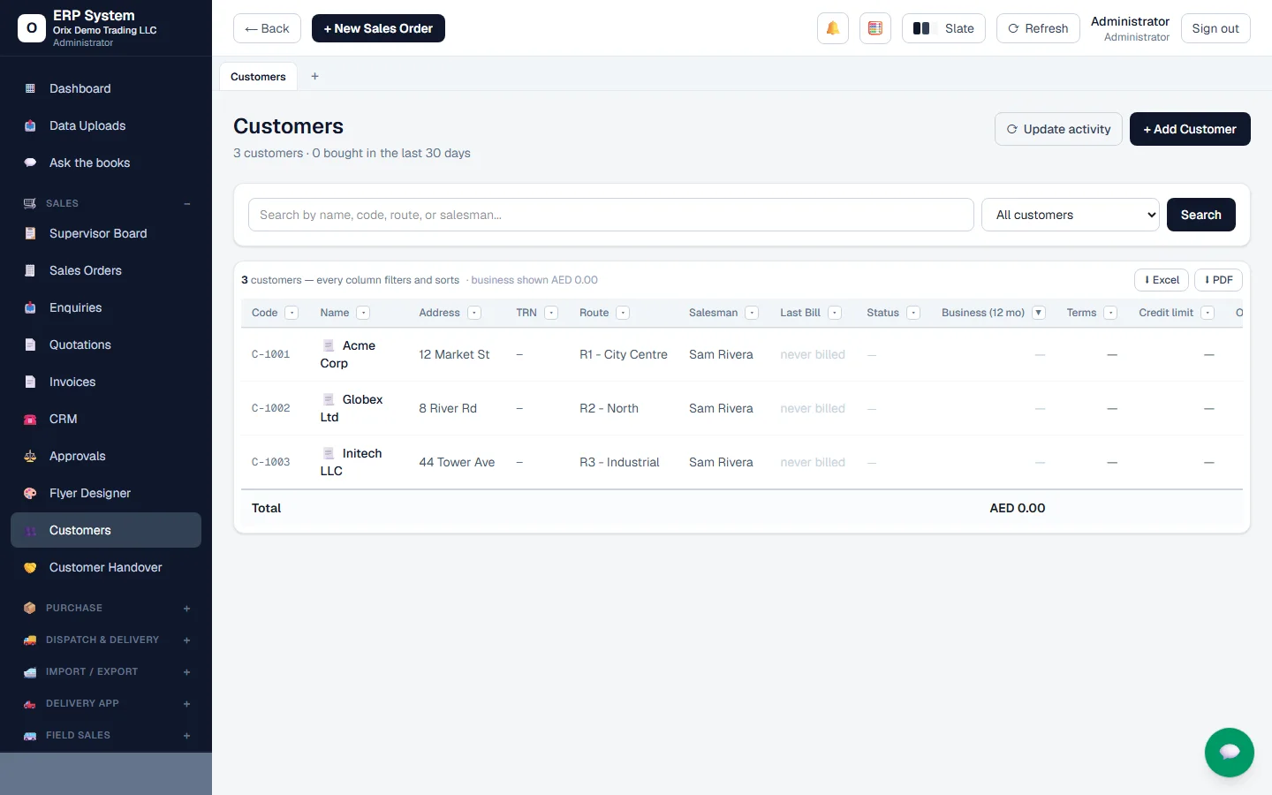Click customer code C-1002
Image resolution: width=1272 pixels, height=795 pixels.
point(271,408)
